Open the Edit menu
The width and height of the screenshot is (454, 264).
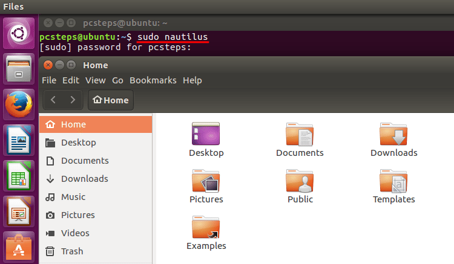click(x=71, y=80)
